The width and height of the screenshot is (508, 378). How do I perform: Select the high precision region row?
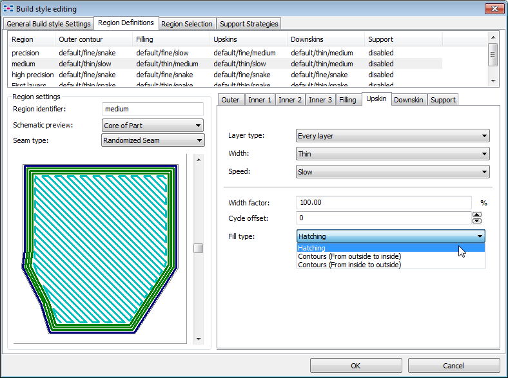click(x=32, y=75)
